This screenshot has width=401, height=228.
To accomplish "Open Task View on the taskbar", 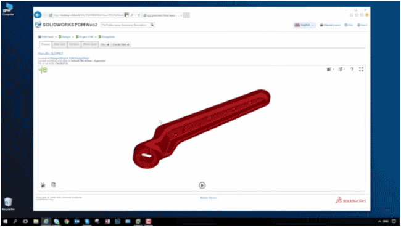I will point(25,221).
